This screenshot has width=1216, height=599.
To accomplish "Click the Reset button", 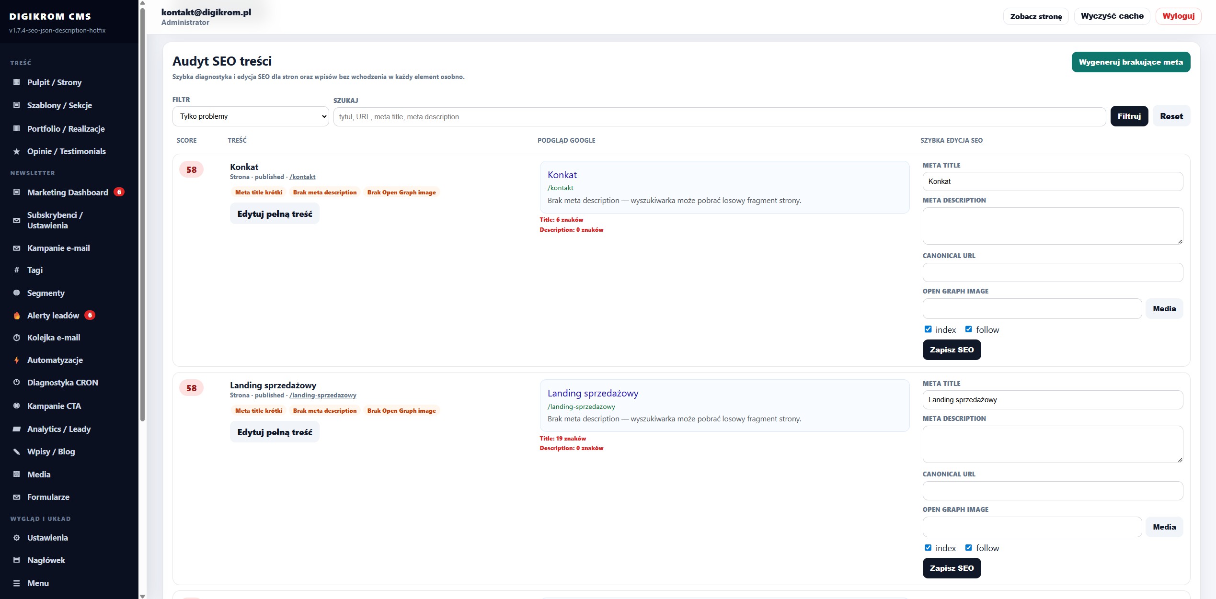I will [x=1171, y=116].
